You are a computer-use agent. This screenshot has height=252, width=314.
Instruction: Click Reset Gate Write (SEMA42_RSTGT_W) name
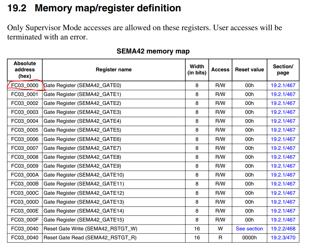click(90, 229)
